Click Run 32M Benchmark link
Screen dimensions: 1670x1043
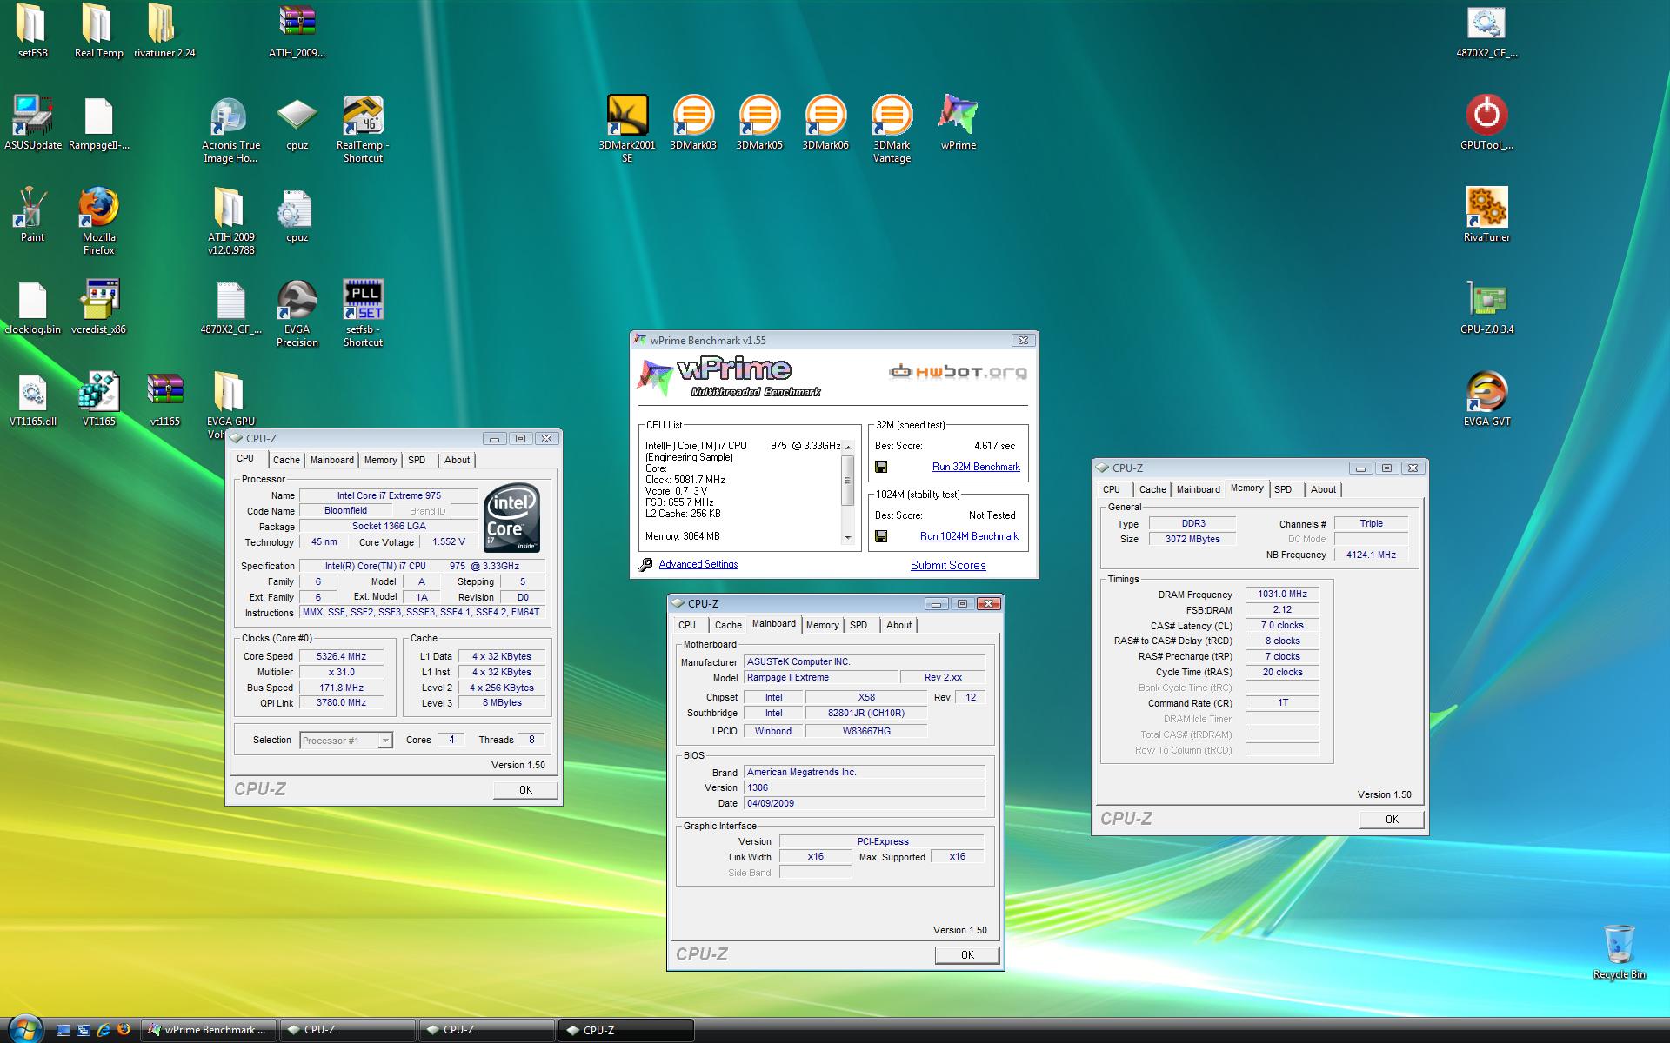tap(976, 467)
